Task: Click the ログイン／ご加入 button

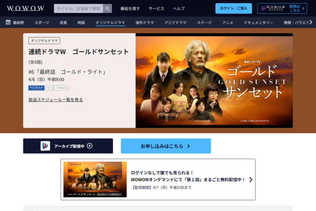Action: click(234, 8)
